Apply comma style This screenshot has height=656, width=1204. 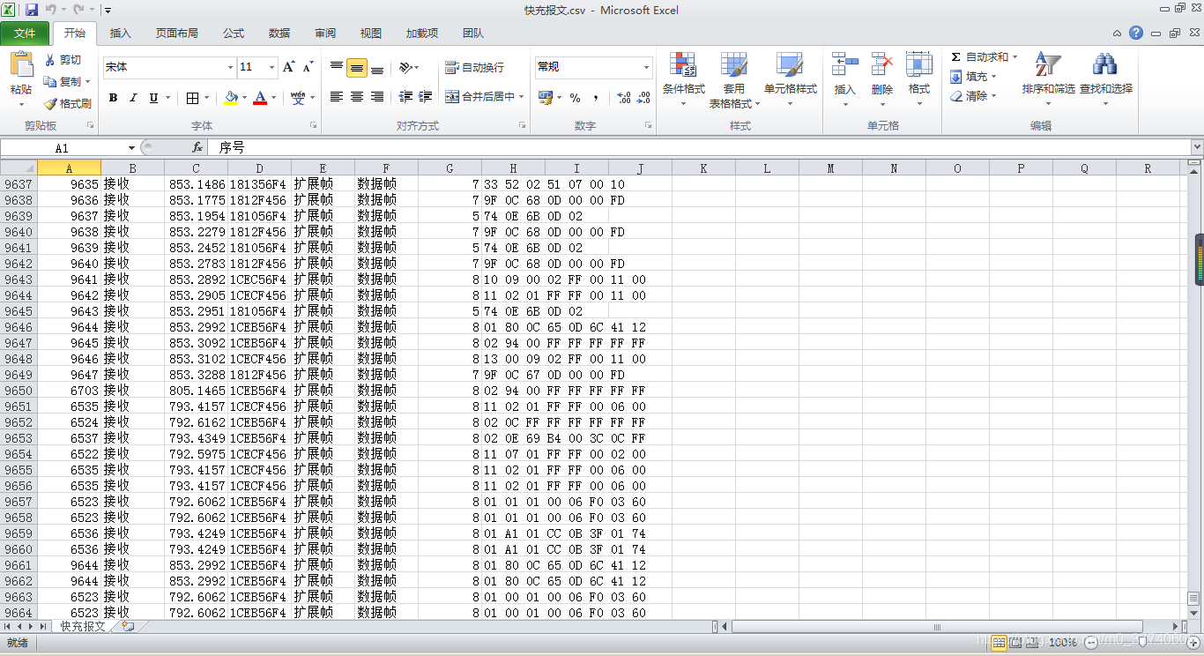pyautogui.click(x=596, y=98)
